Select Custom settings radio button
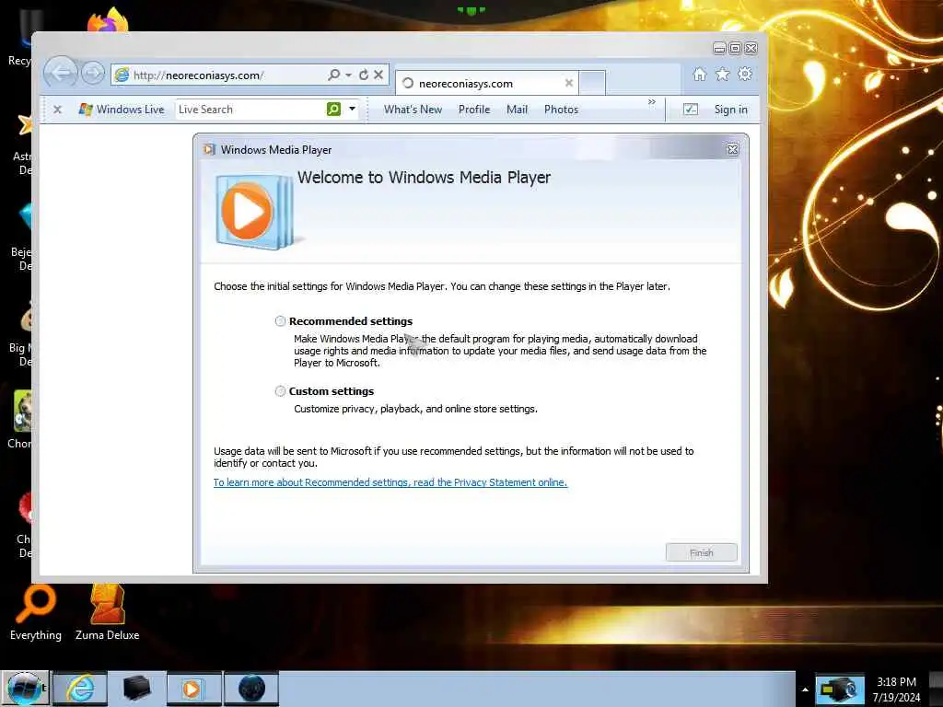The width and height of the screenshot is (943, 707). [280, 391]
